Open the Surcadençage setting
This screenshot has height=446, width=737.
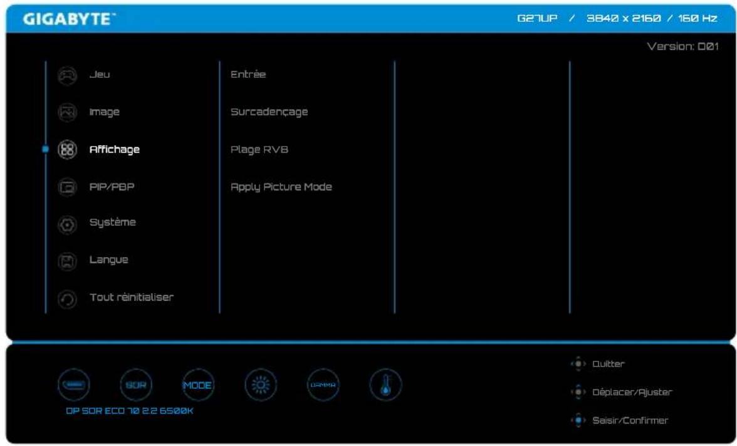click(269, 112)
